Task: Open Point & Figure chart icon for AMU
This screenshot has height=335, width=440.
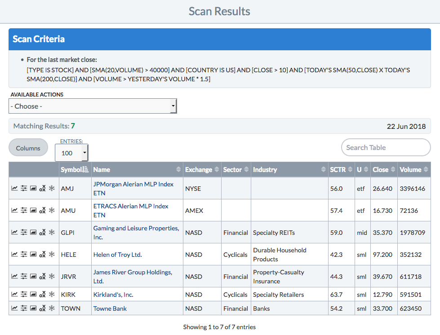Action: pyautogui.click(x=42, y=211)
